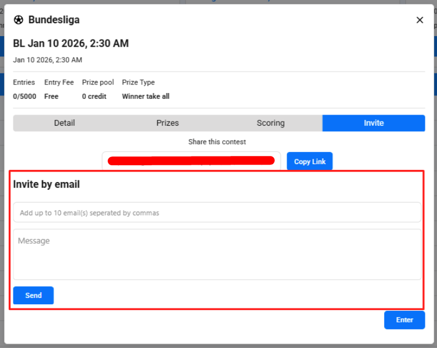The height and width of the screenshot is (348, 437).
Task: Click inside the Message text area
Action: pyautogui.click(x=217, y=254)
